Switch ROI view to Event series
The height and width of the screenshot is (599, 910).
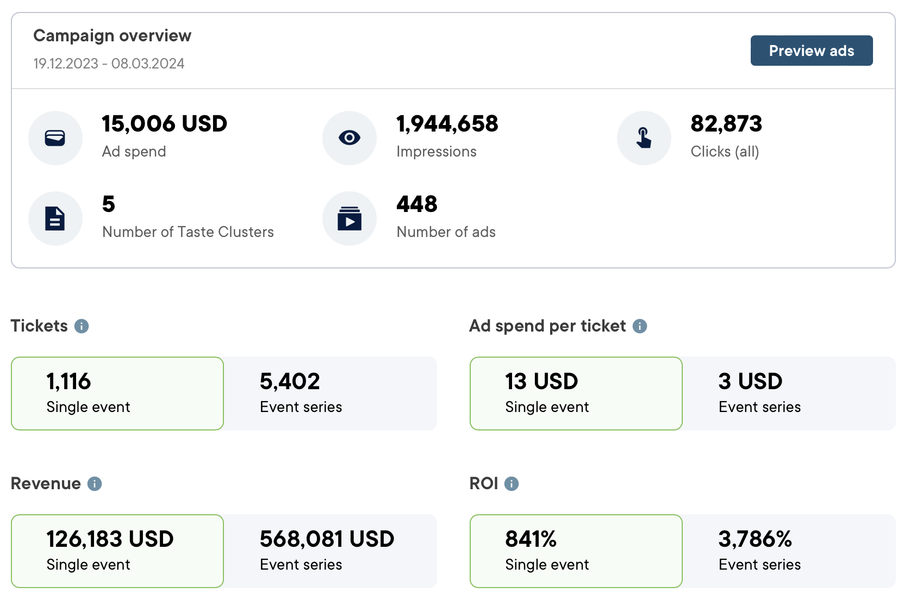tap(789, 551)
